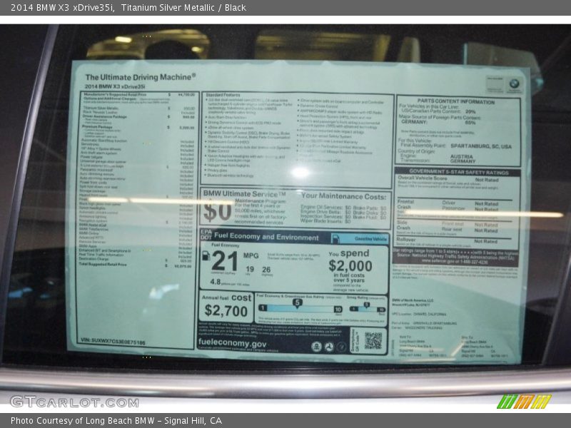The image size is (571, 428).
Task: Click the VIN number at sticker bottom left
Action: click(x=113, y=342)
